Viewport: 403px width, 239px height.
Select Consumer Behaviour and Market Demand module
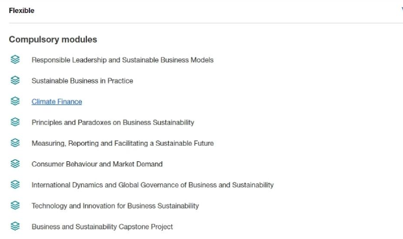click(x=97, y=164)
